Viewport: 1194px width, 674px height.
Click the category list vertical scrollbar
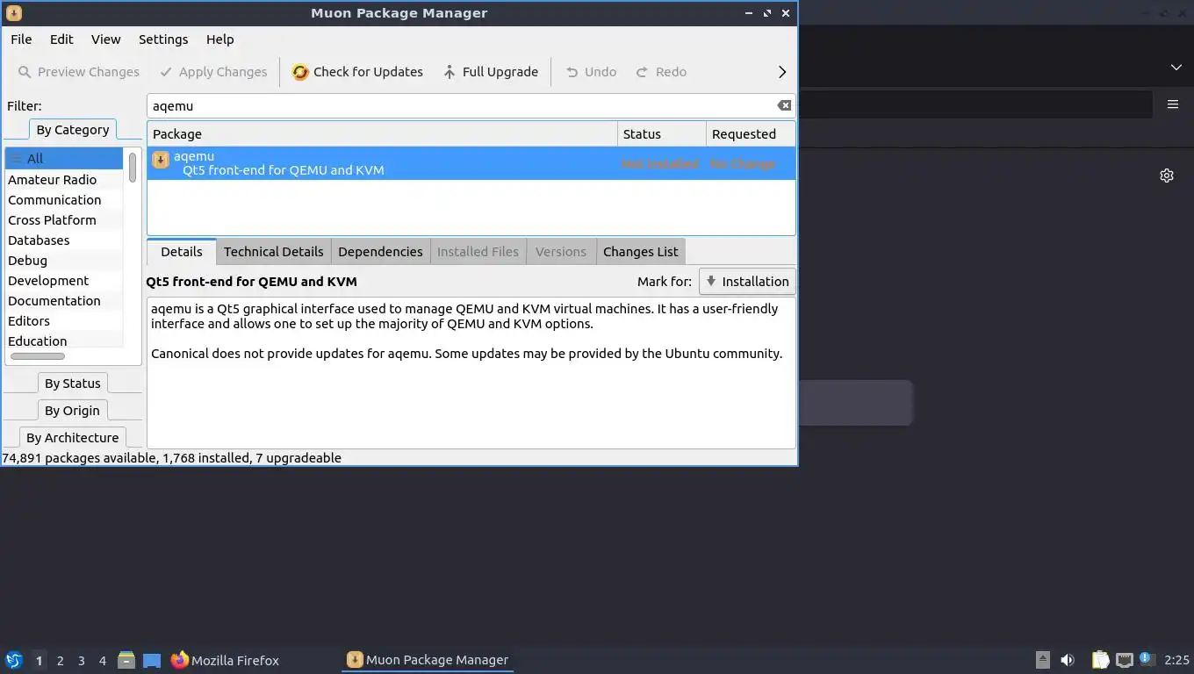[133, 168]
